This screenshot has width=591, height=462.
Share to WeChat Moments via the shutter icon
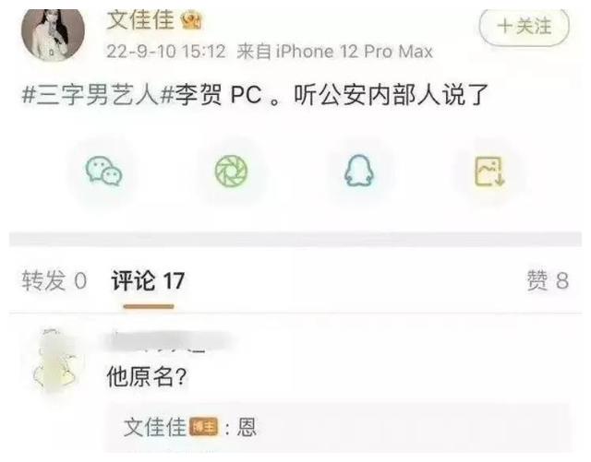point(232,171)
